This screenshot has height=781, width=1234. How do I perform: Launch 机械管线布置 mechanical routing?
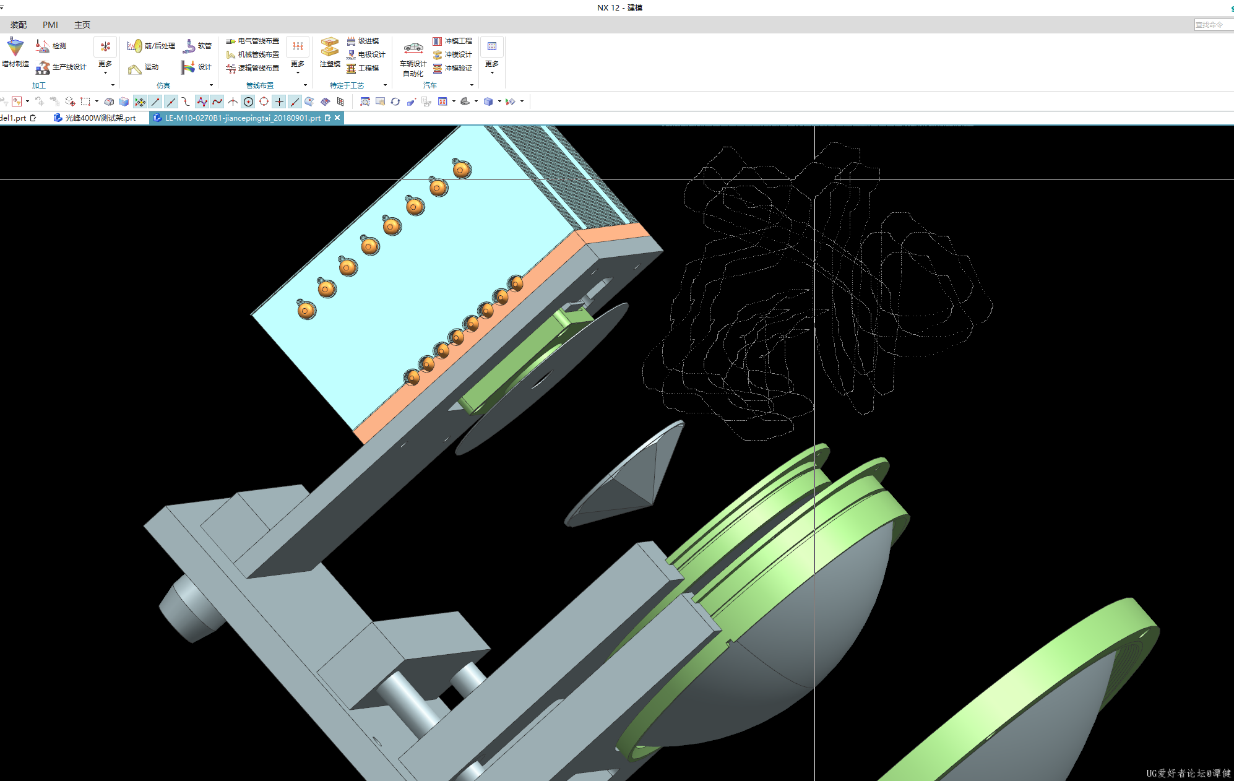click(252, 54)
